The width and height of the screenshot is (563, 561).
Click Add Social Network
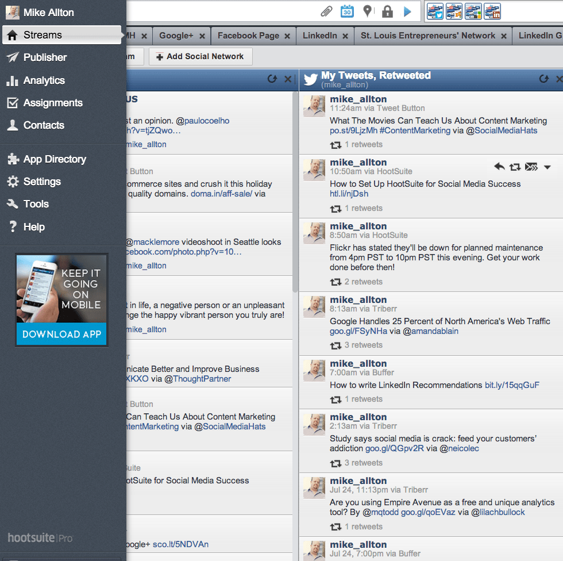200,56
